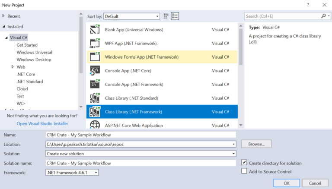Select Windows Universal category
Screen dimensions: 332x189
tap(35, 52)
